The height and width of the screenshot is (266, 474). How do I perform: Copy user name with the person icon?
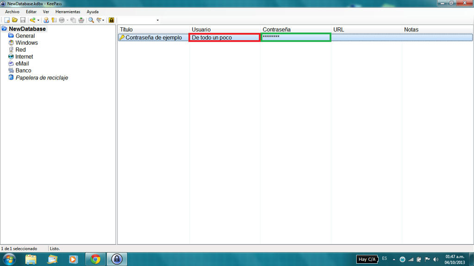46,20
